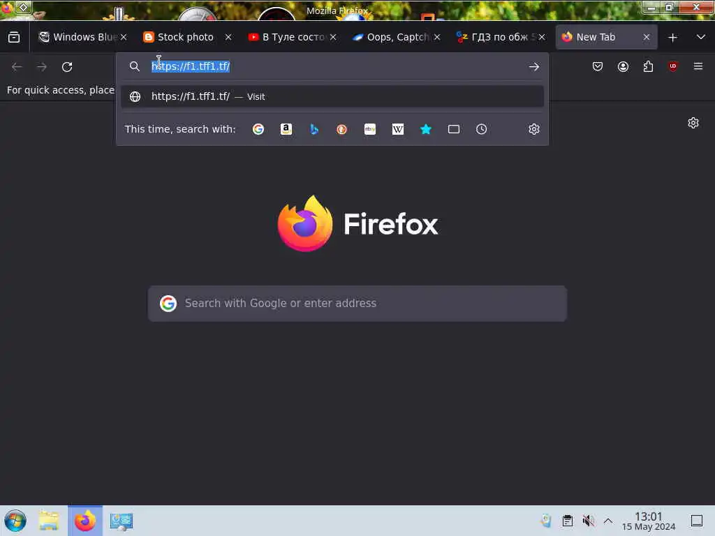Open a new tab with plus button
This screenshot has height=536, width=715.
click(672, 38)
